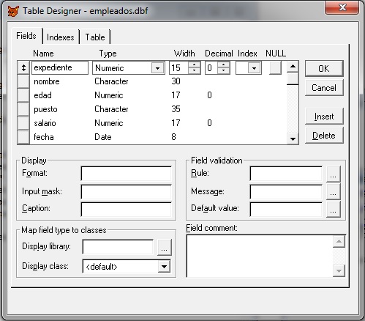365x321 pixels.
Task: Open the Rule expression builder button
Action: 334,174
